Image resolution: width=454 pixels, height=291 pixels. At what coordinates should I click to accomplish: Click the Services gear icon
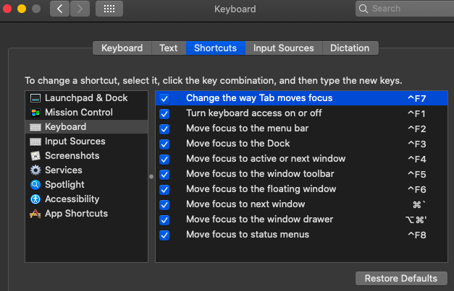click(x=35, y=170)
